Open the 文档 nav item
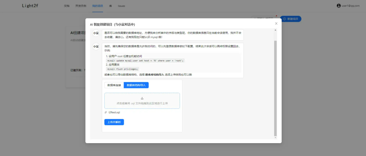Viewport: 366px width, 156px height. coord(66,6)
